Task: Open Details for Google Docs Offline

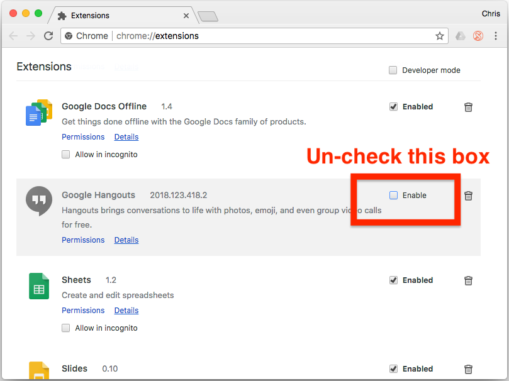Action: [x=126, y=137]
